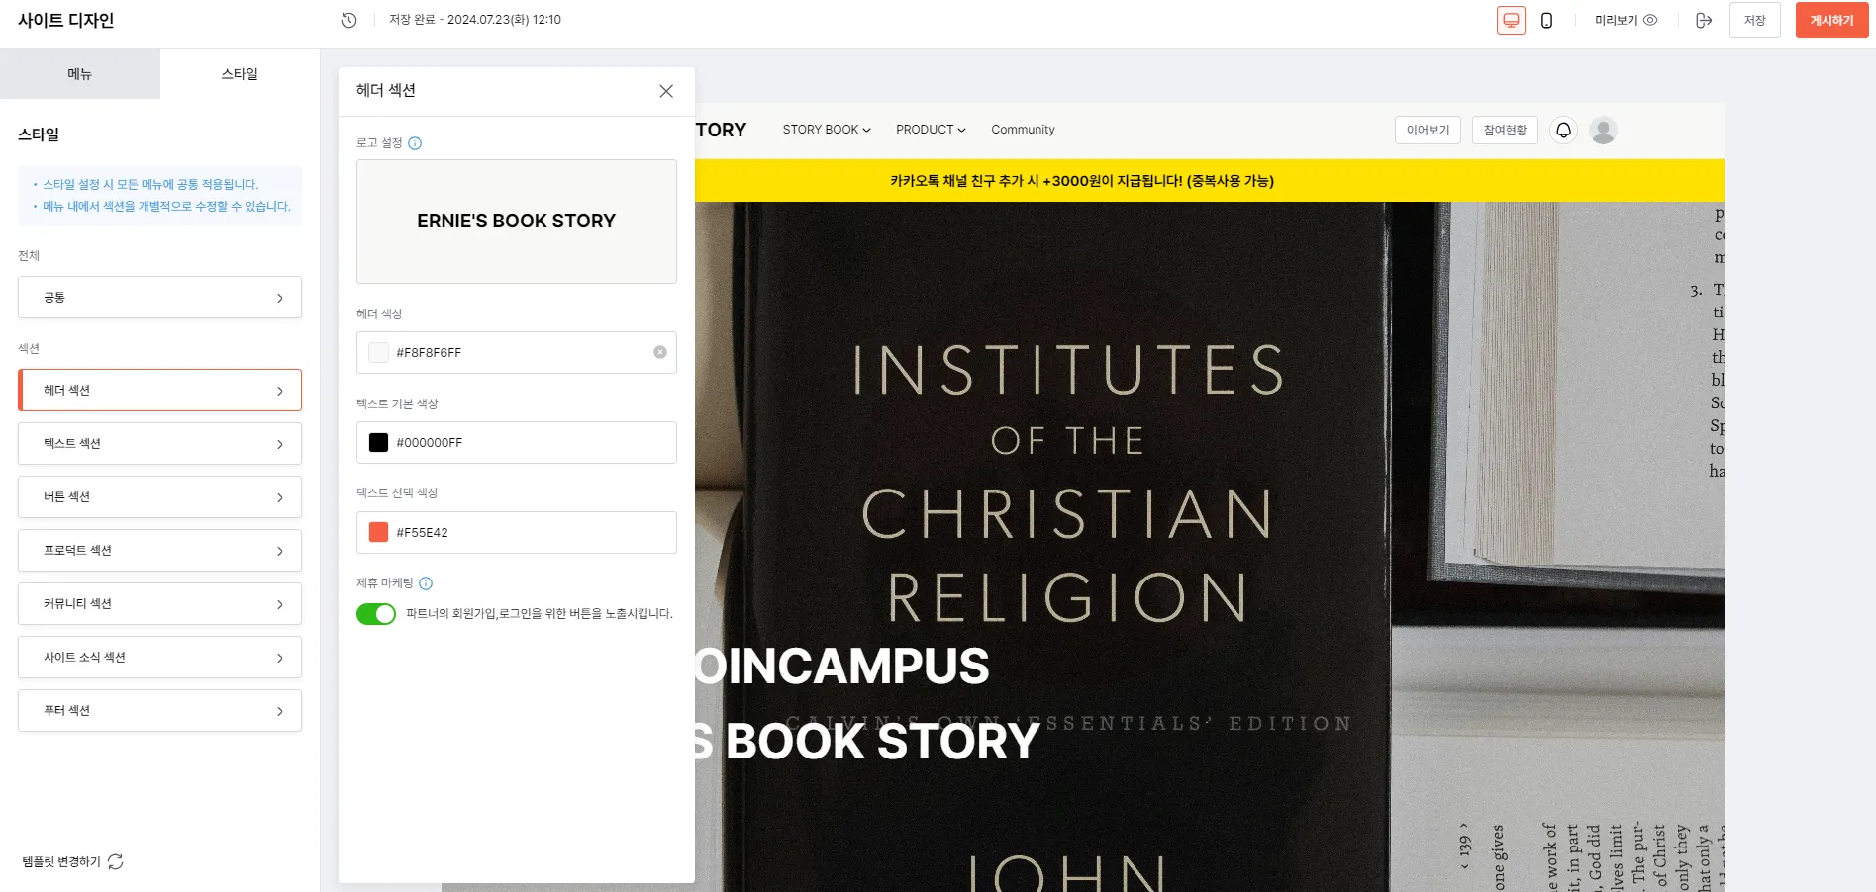Open the 헤더 섹션 row
The width and height of the screenshot is (1876, 892).
[x=159, y=390]
